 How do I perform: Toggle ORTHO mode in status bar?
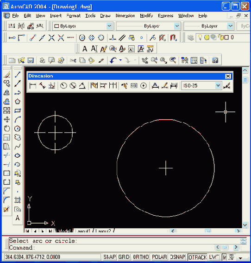(x=141, y=257)
